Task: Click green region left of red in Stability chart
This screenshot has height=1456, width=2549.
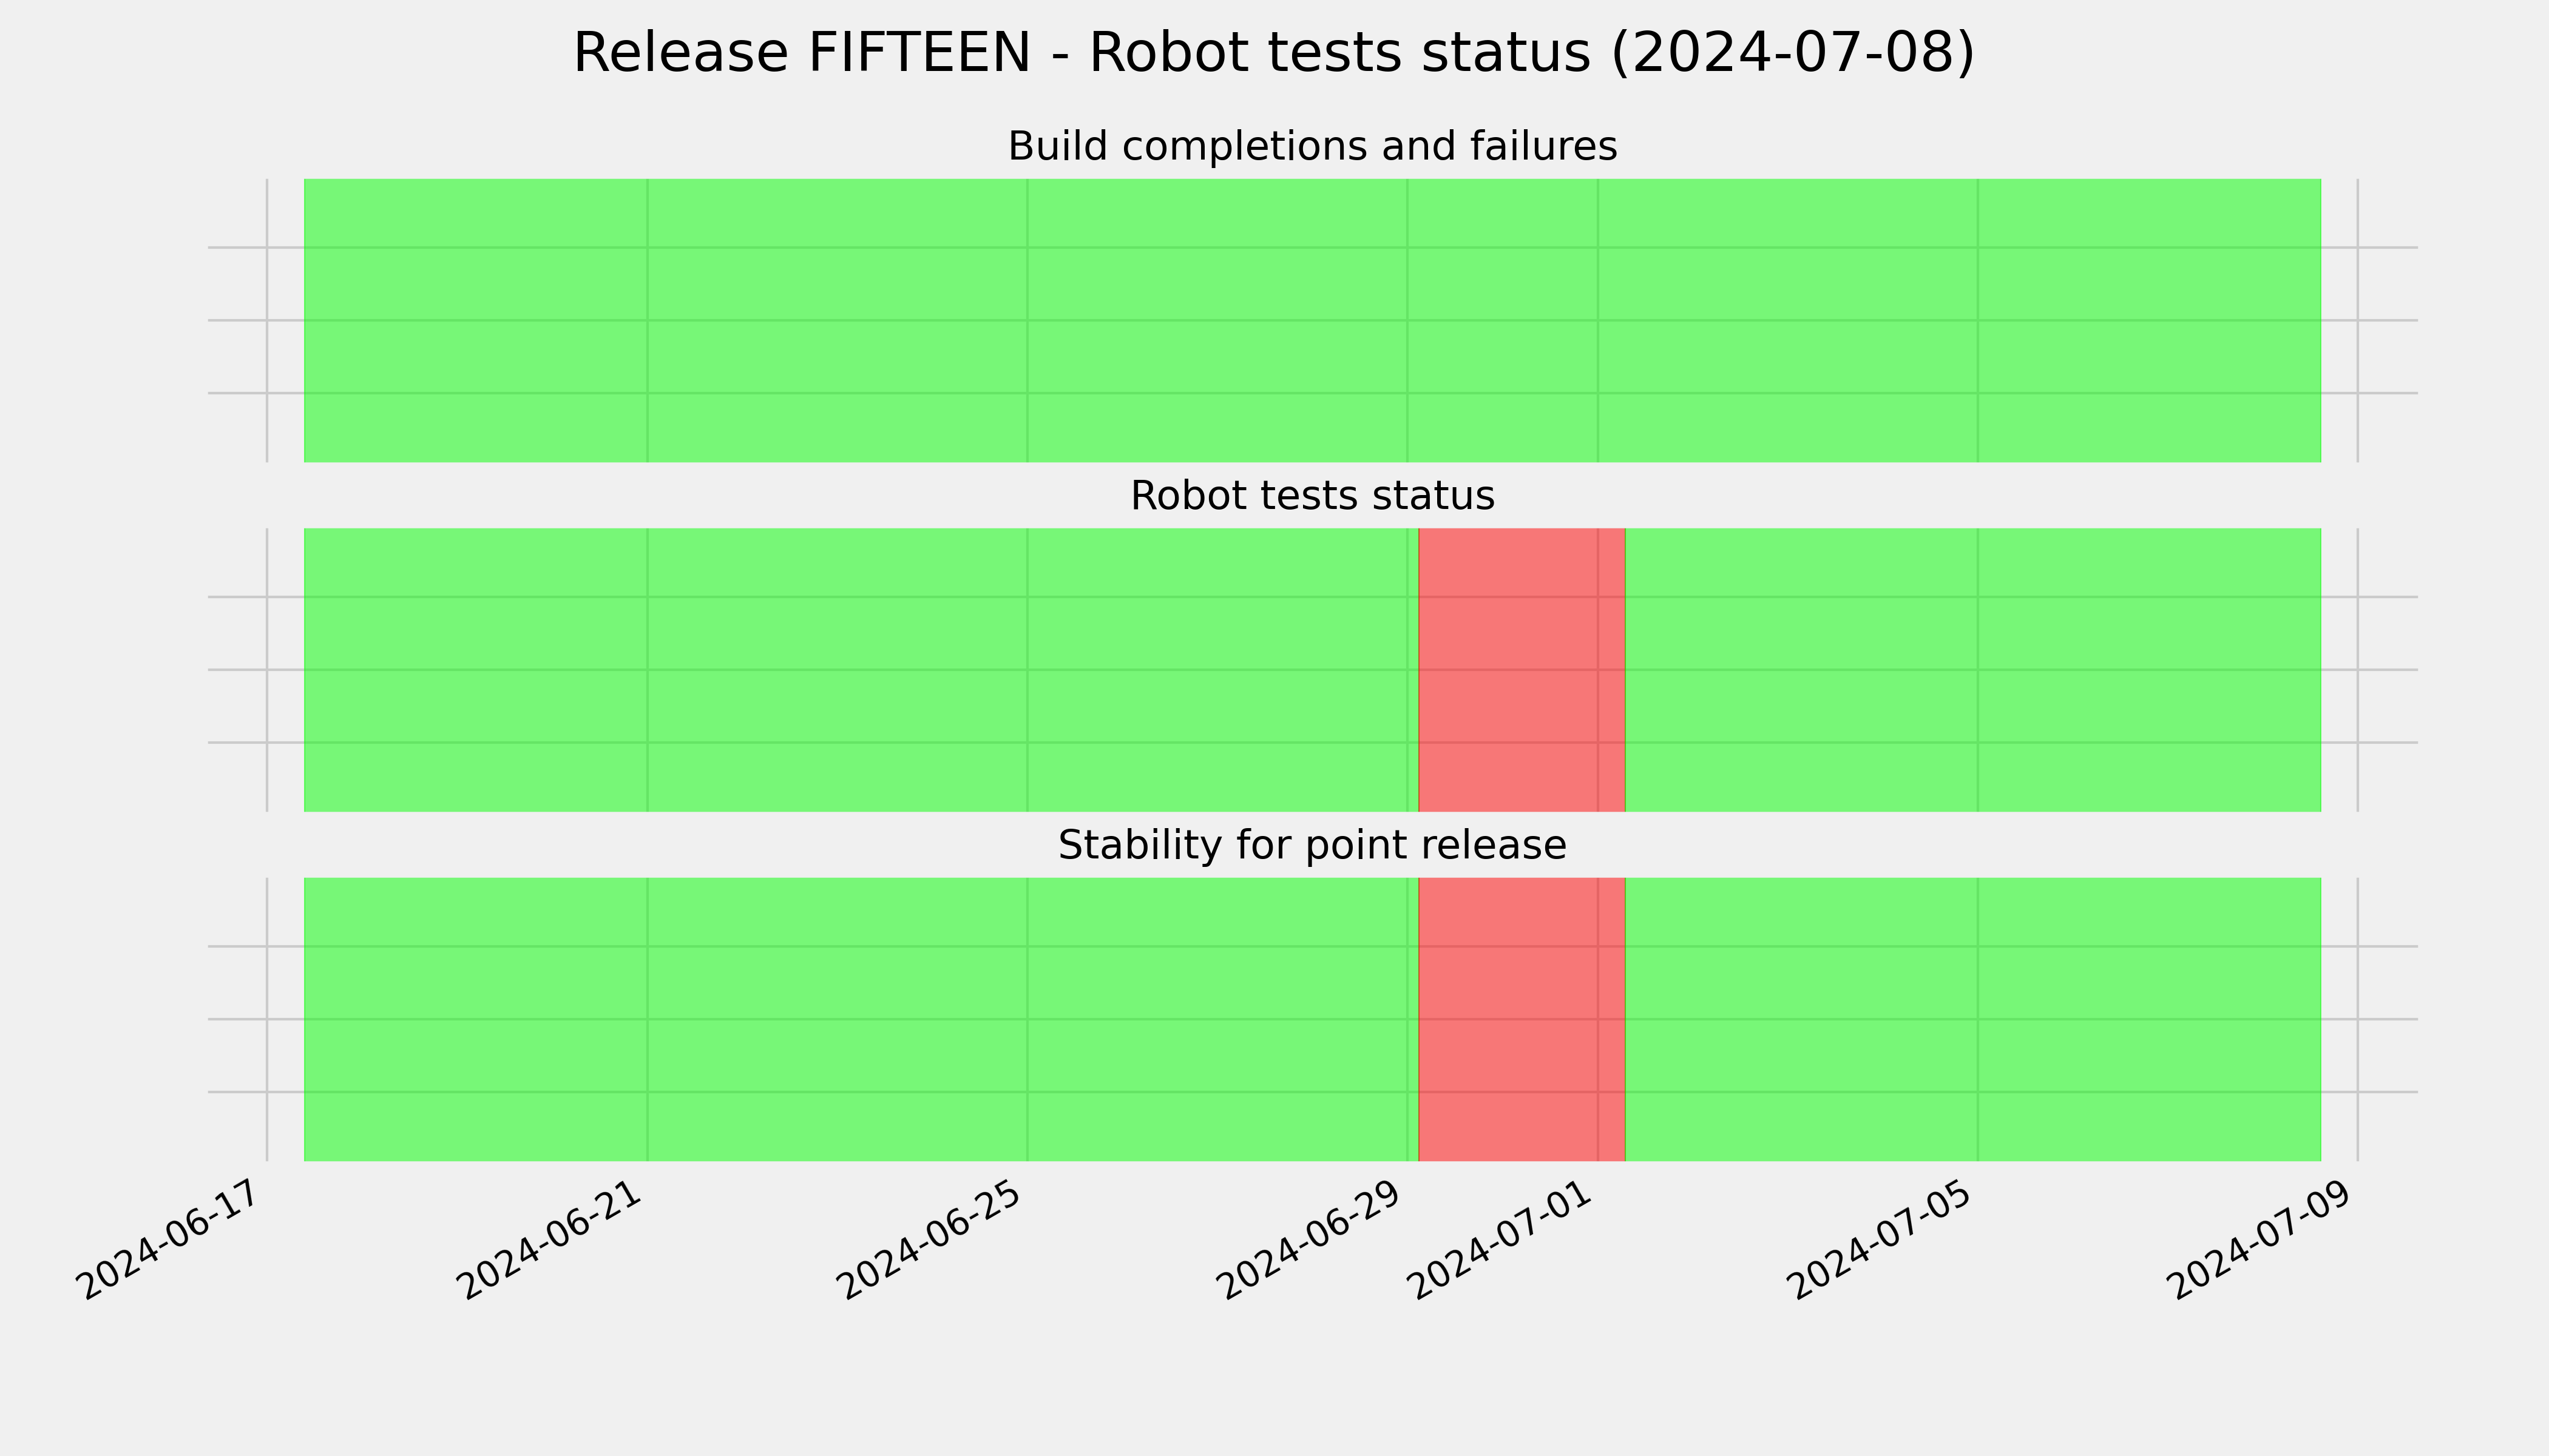Action: [861, 1019]
